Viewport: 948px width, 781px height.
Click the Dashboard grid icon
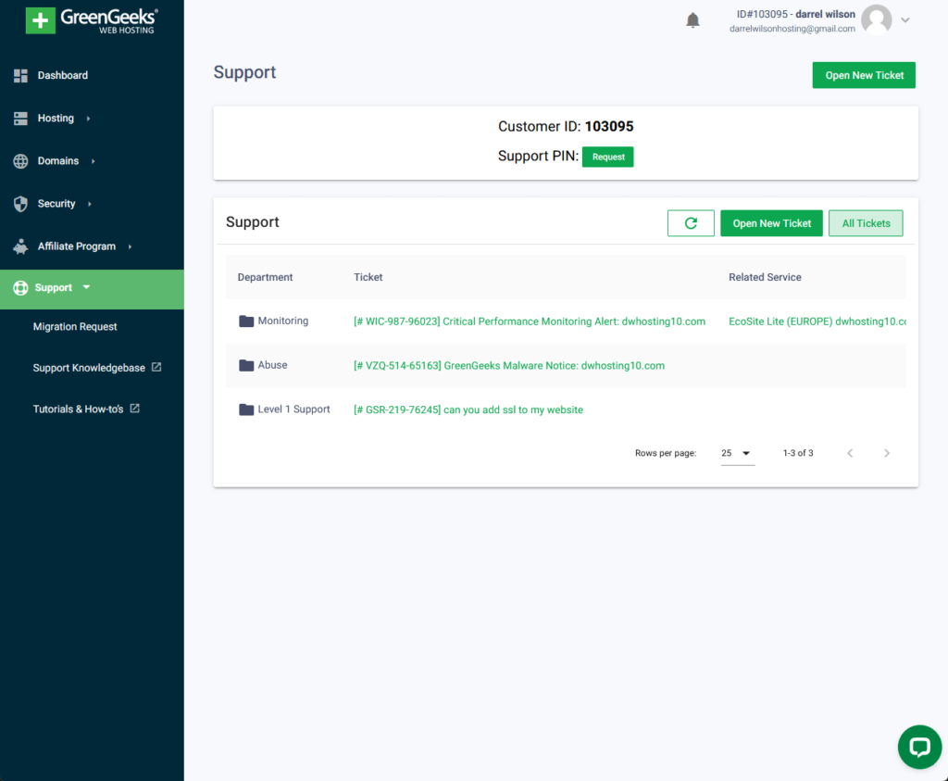[x=20, y=76]
